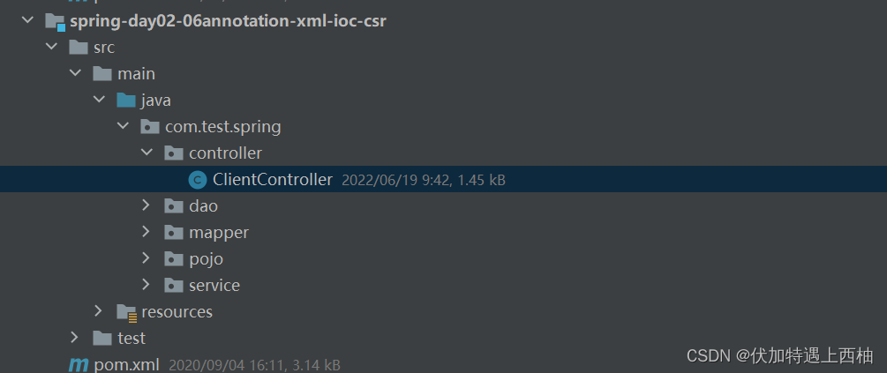The width and height of the screenshot is (887, 373).
Task: Expand the dao package
Action: (x=146, y=205)
